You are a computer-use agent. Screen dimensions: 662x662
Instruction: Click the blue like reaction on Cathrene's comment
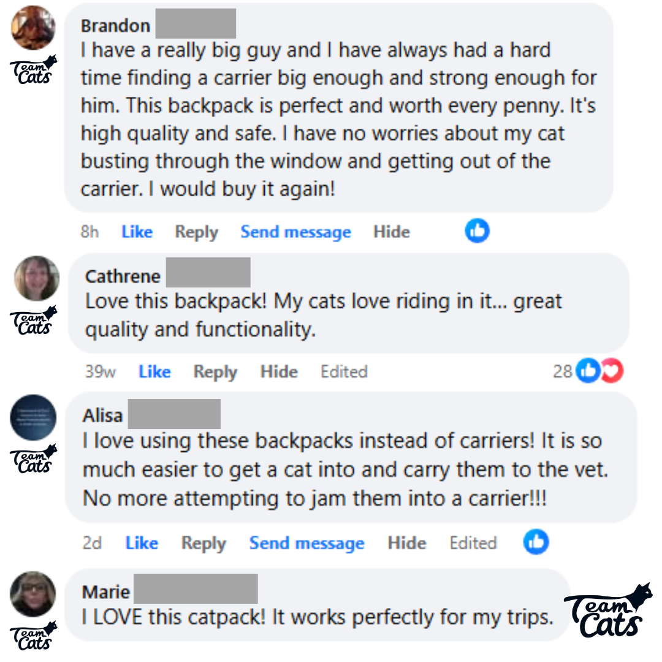pos(588,371)
